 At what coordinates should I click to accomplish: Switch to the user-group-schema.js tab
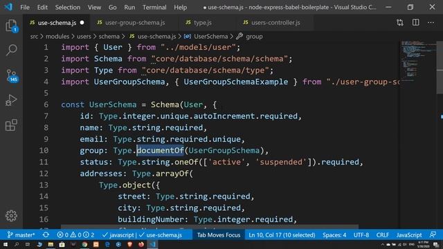coord(135,23)
